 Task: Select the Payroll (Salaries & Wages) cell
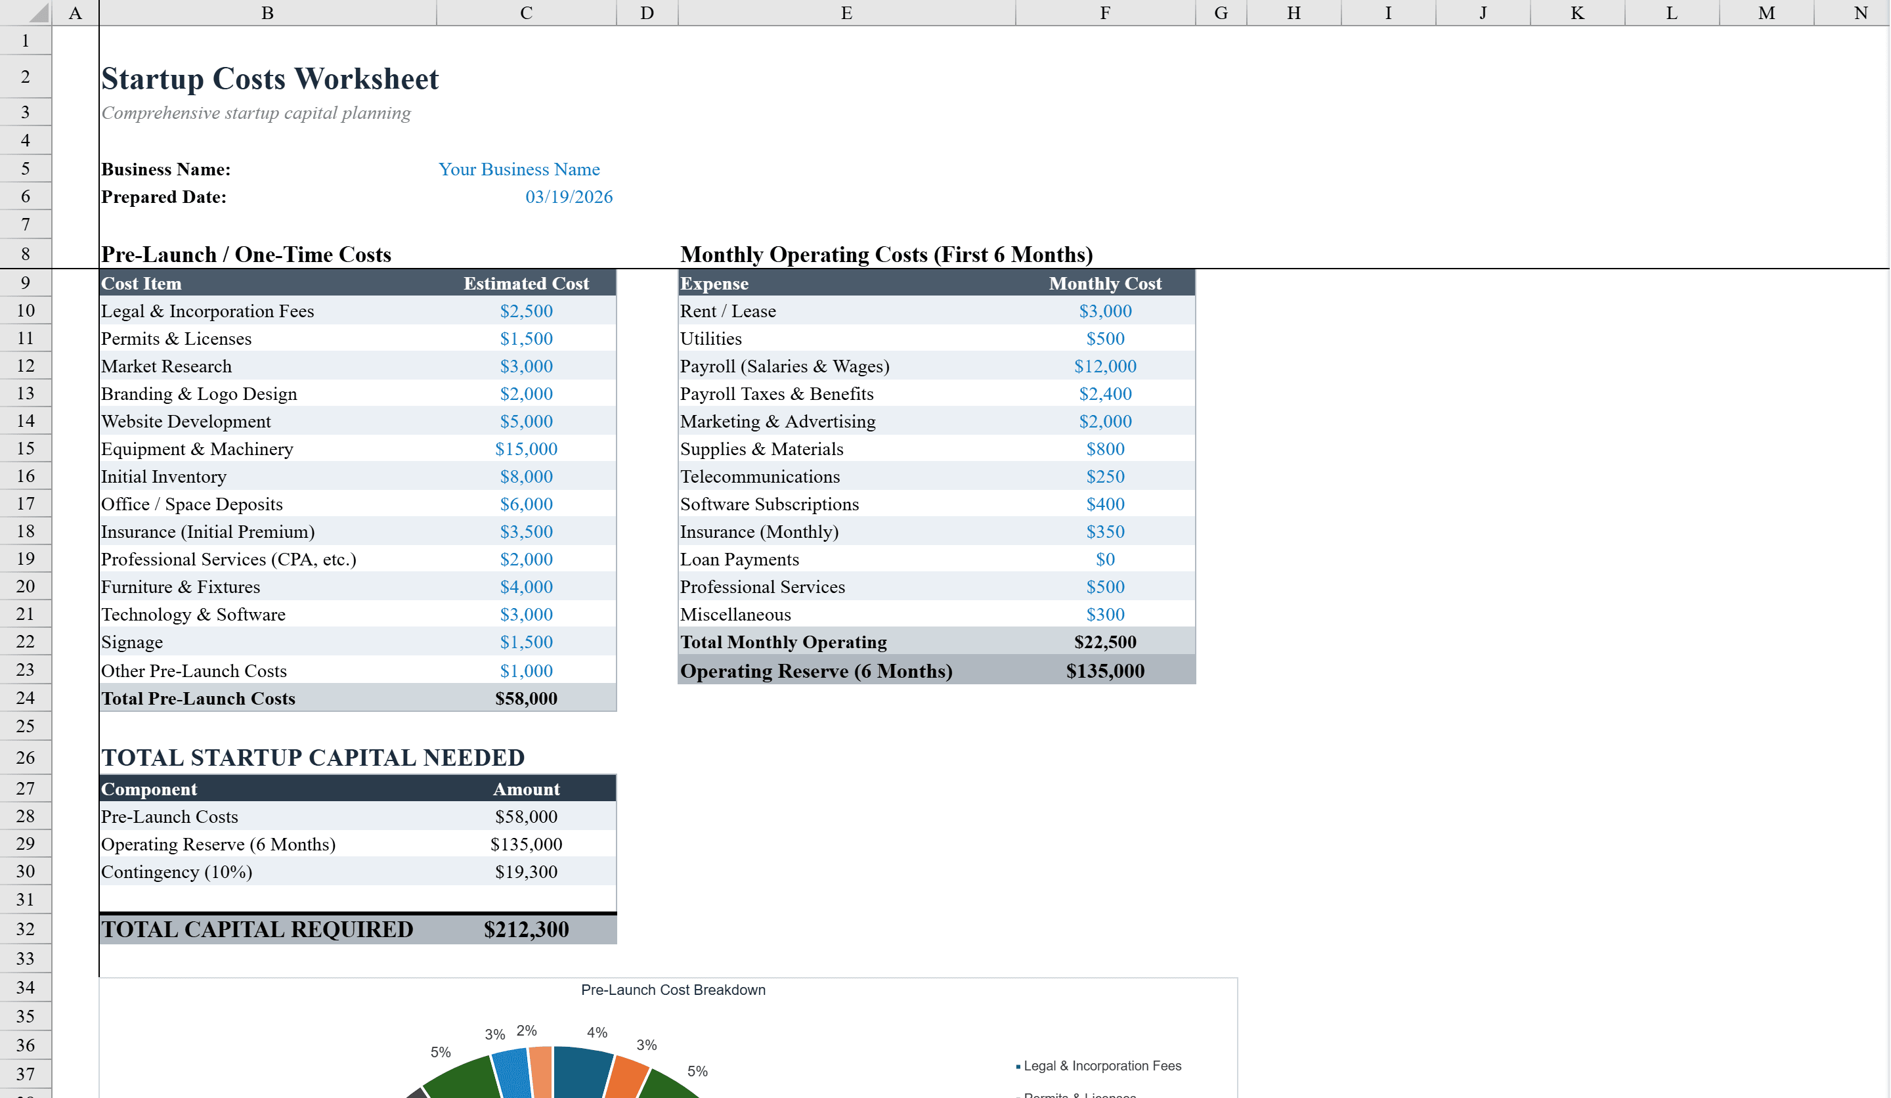click(x=783, y=366)
